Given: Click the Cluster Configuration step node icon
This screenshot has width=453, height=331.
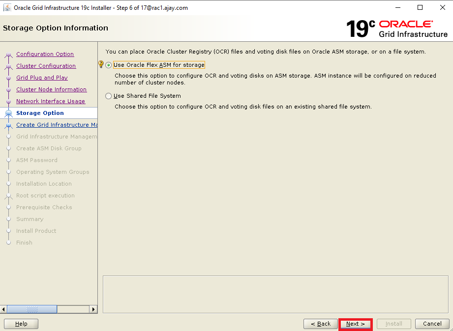Looking at the screenshot, I should tap(9, 66).
